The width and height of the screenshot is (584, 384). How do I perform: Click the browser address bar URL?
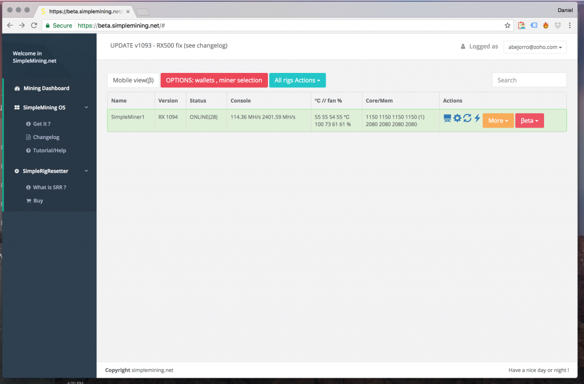(x=121, y=26)
